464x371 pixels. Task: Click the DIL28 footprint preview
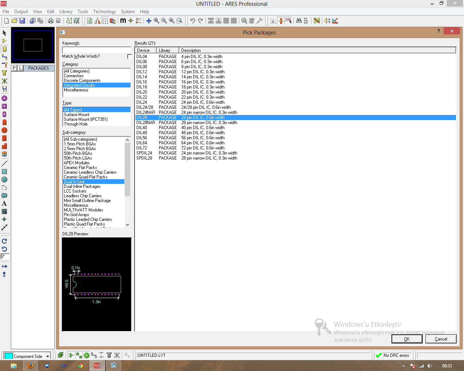(x=96, y=284)
